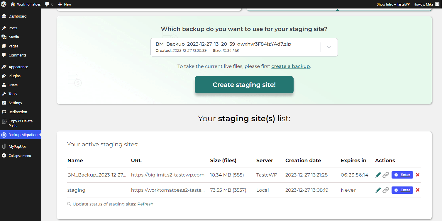442x221 pixels.
Task: Click the Backup Migration logo icon
Action: click(4, 135)
